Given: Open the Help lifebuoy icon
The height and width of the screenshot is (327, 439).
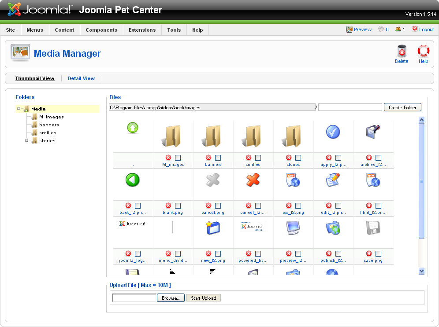Looking at the screenshot, I should point(423,51).
